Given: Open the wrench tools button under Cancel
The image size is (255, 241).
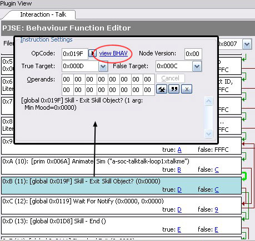Looking at the screenshot, I should pos(162,89).
